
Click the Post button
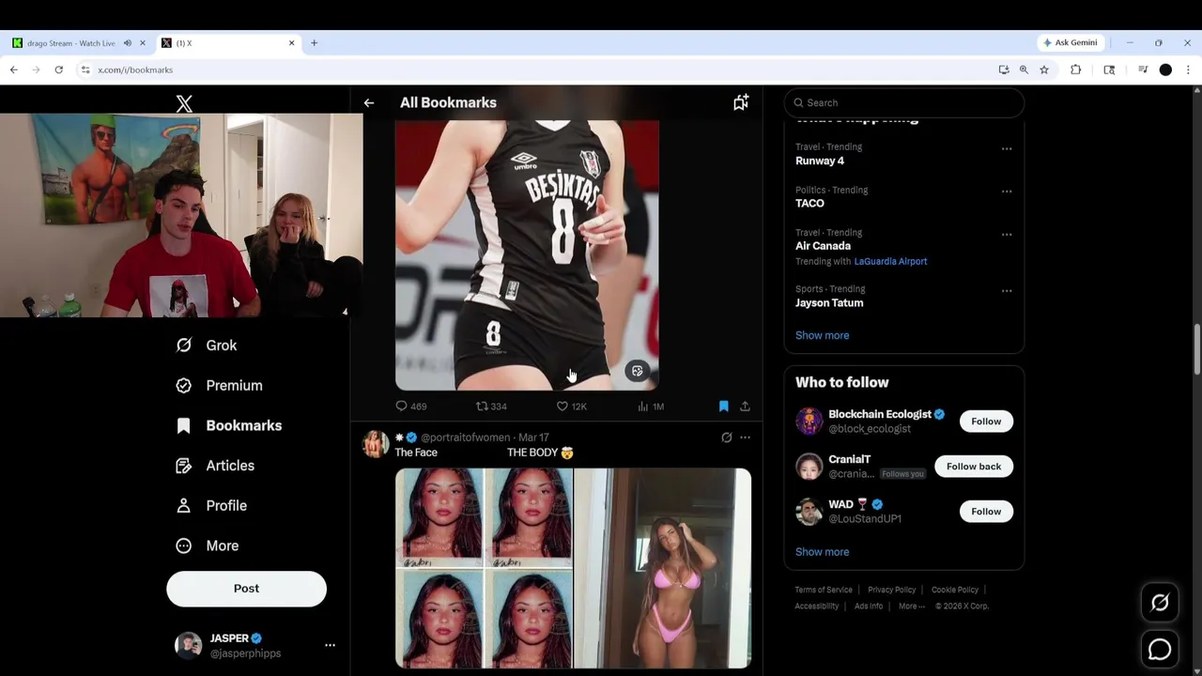246,589
